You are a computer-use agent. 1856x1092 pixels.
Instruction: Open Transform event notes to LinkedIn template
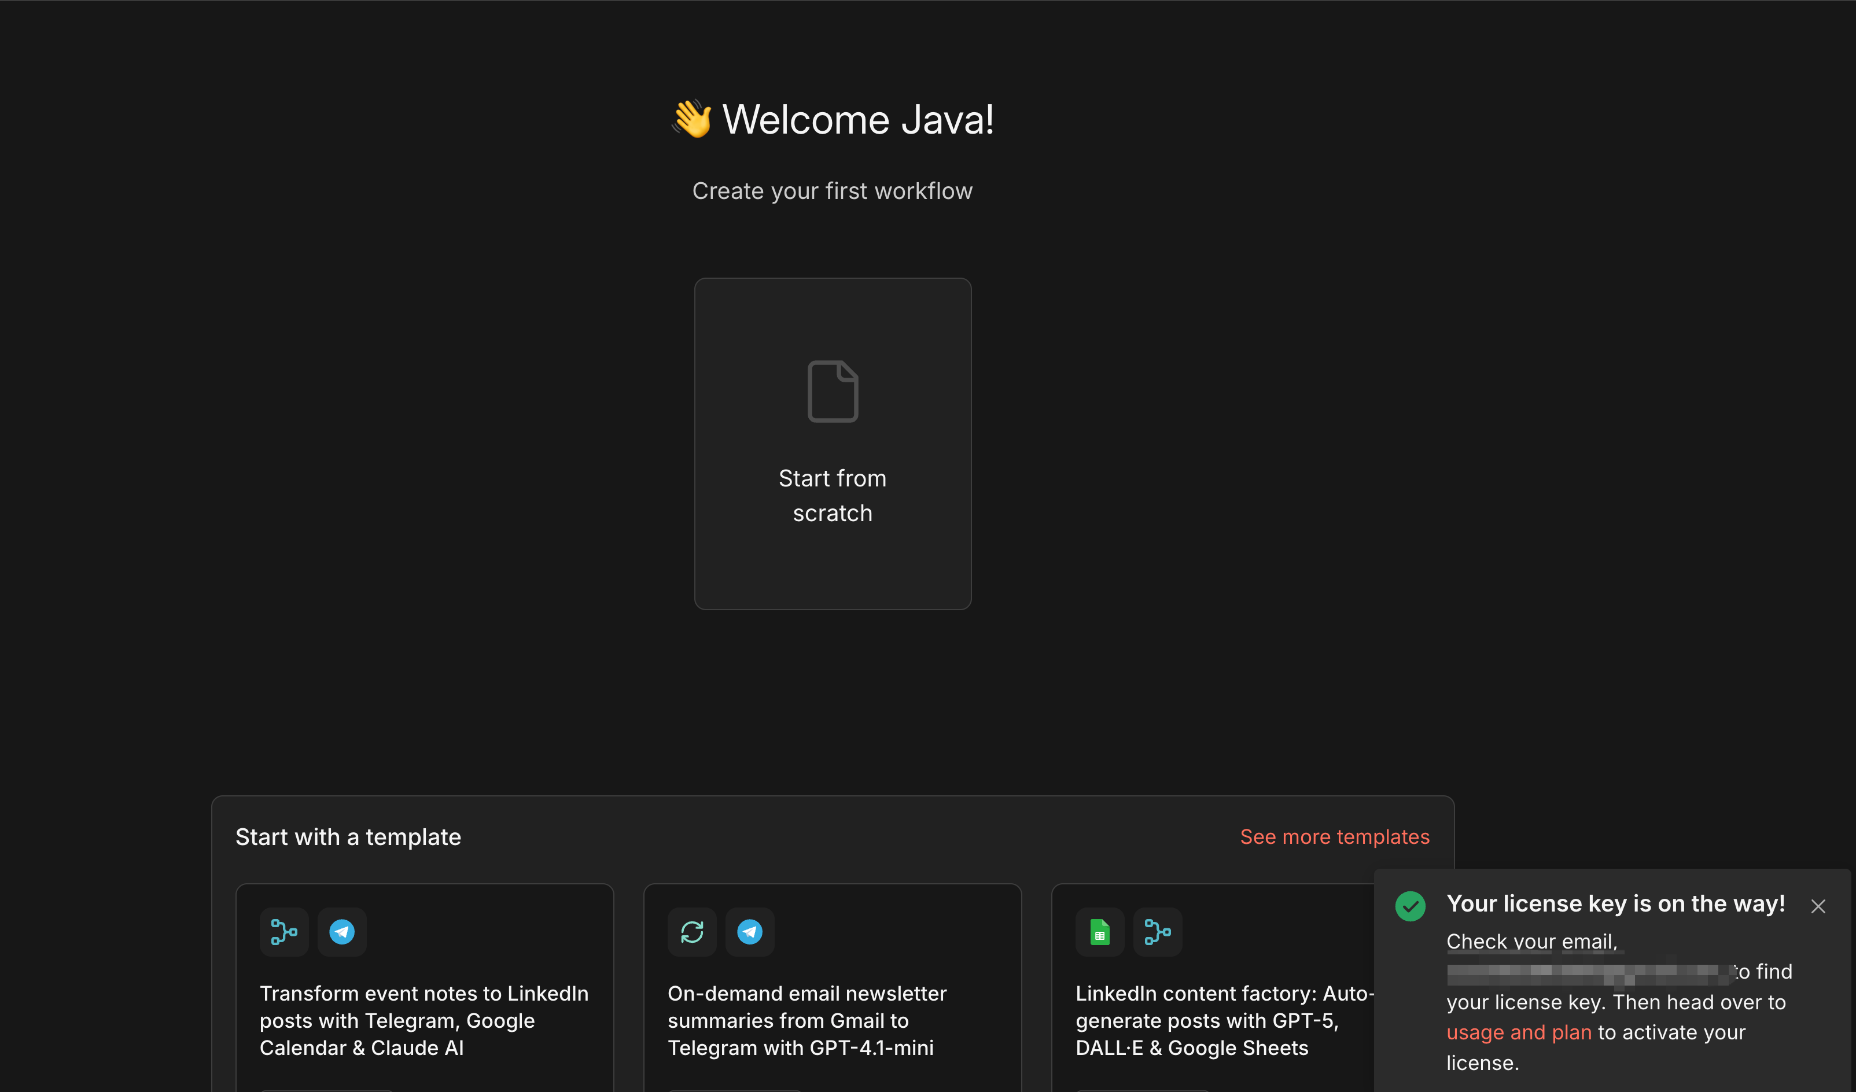point(424,1020)
